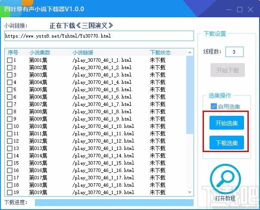Edit the 线程数 thread count field
The image size is (260, 210).
[x=234, y=52]
